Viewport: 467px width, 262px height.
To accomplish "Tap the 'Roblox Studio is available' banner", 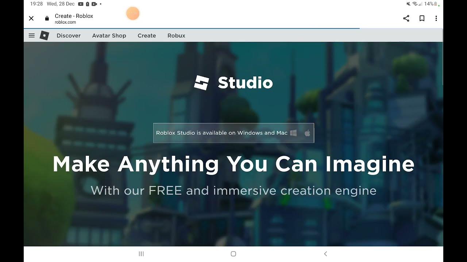I will tap(233, 133).
